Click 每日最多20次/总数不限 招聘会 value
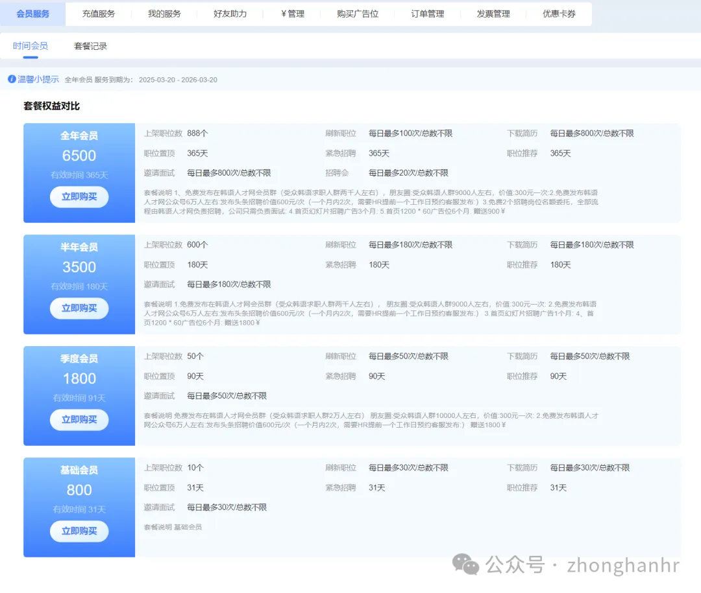Viewport: 701px width, 593px height. tap(408, 173)
